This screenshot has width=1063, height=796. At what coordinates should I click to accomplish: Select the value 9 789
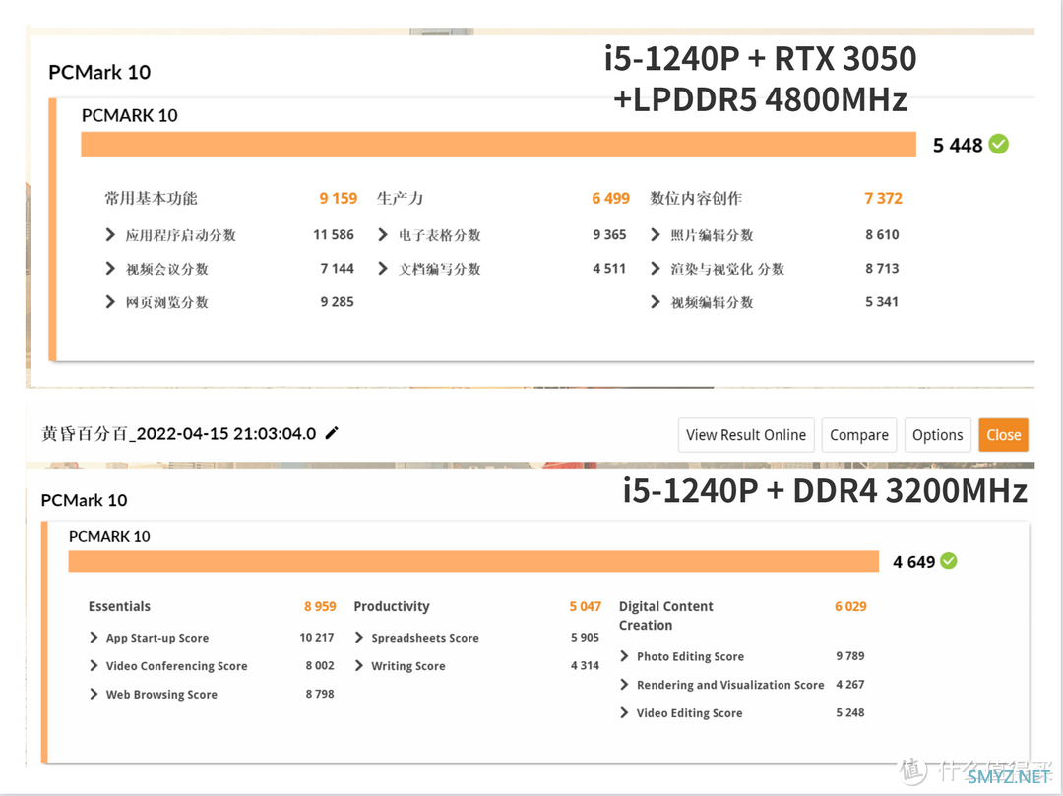click(850, 655)
